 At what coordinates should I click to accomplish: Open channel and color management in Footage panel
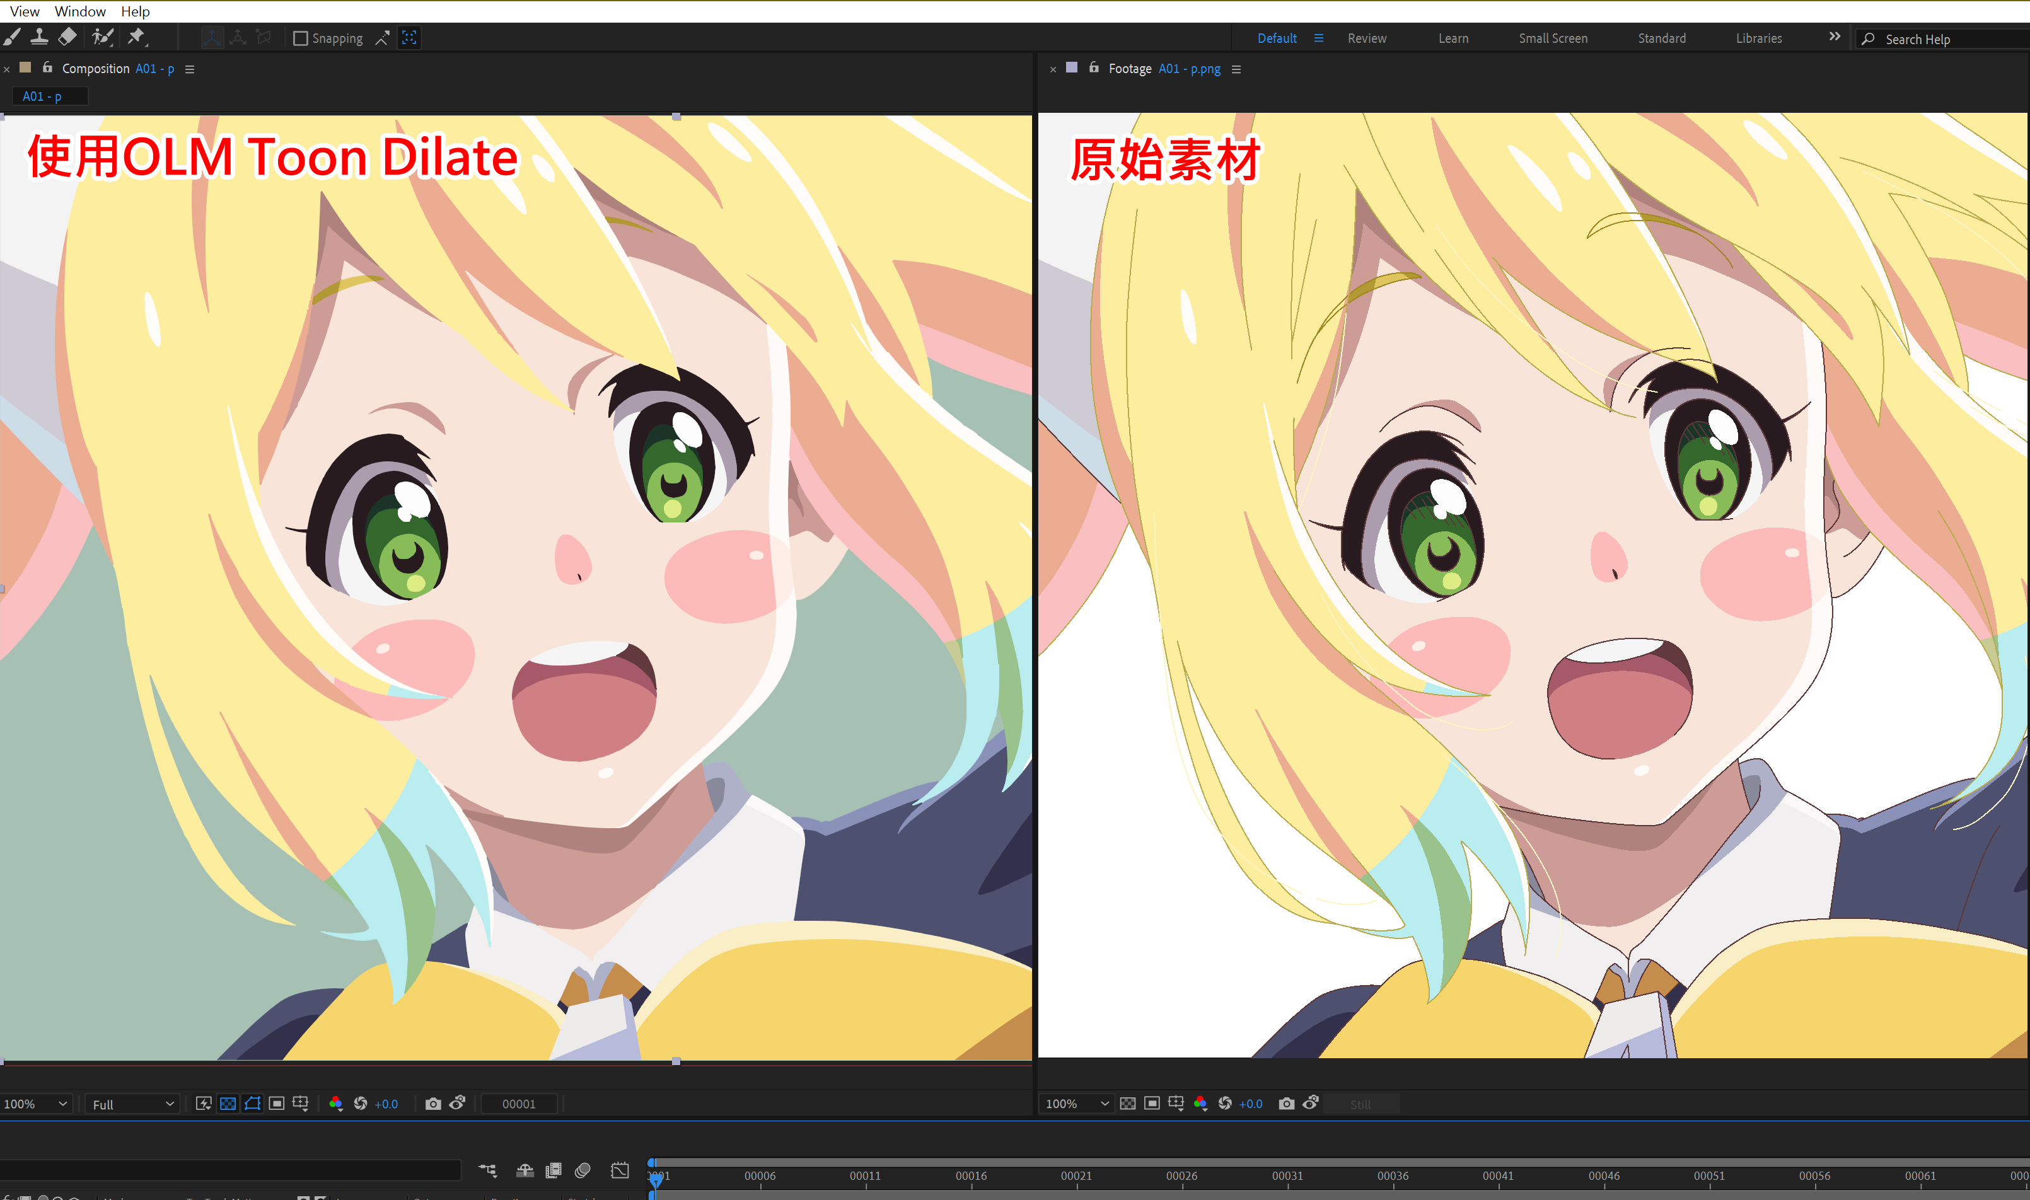(x=1200, y=1103)
